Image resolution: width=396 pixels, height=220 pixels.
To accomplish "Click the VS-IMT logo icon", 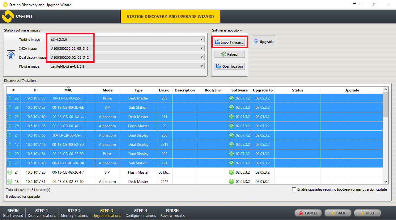I will click(x=8, y=16).
